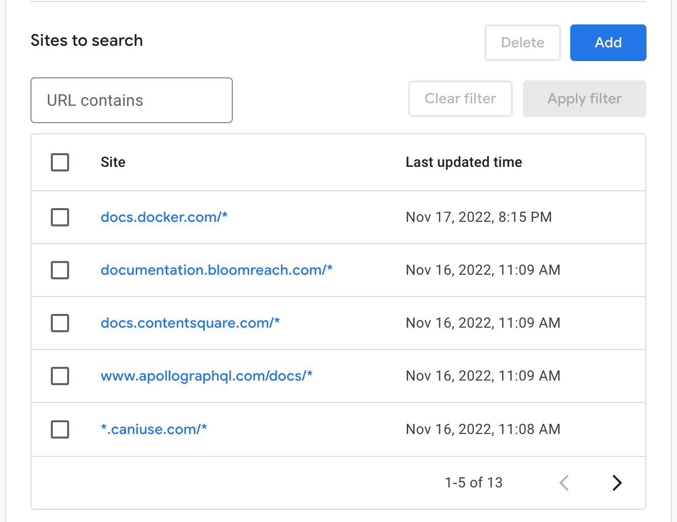Click the Nov 16, 2022, 11:08 AM cell
Image resolution: width=677 pixels, height=522 pixels.
483,429
